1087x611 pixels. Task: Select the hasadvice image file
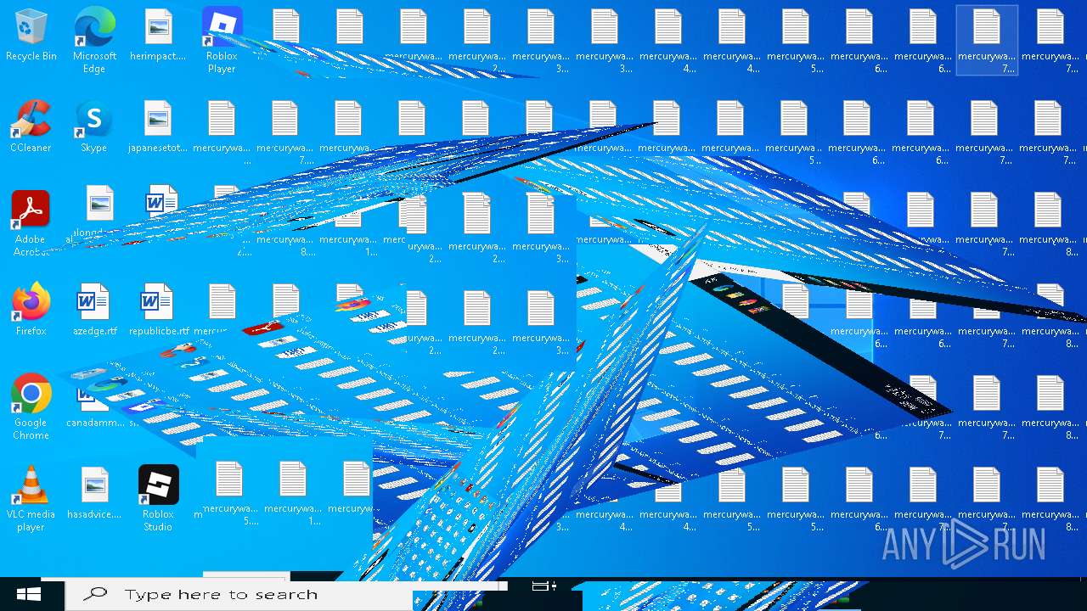pos(94,493)
